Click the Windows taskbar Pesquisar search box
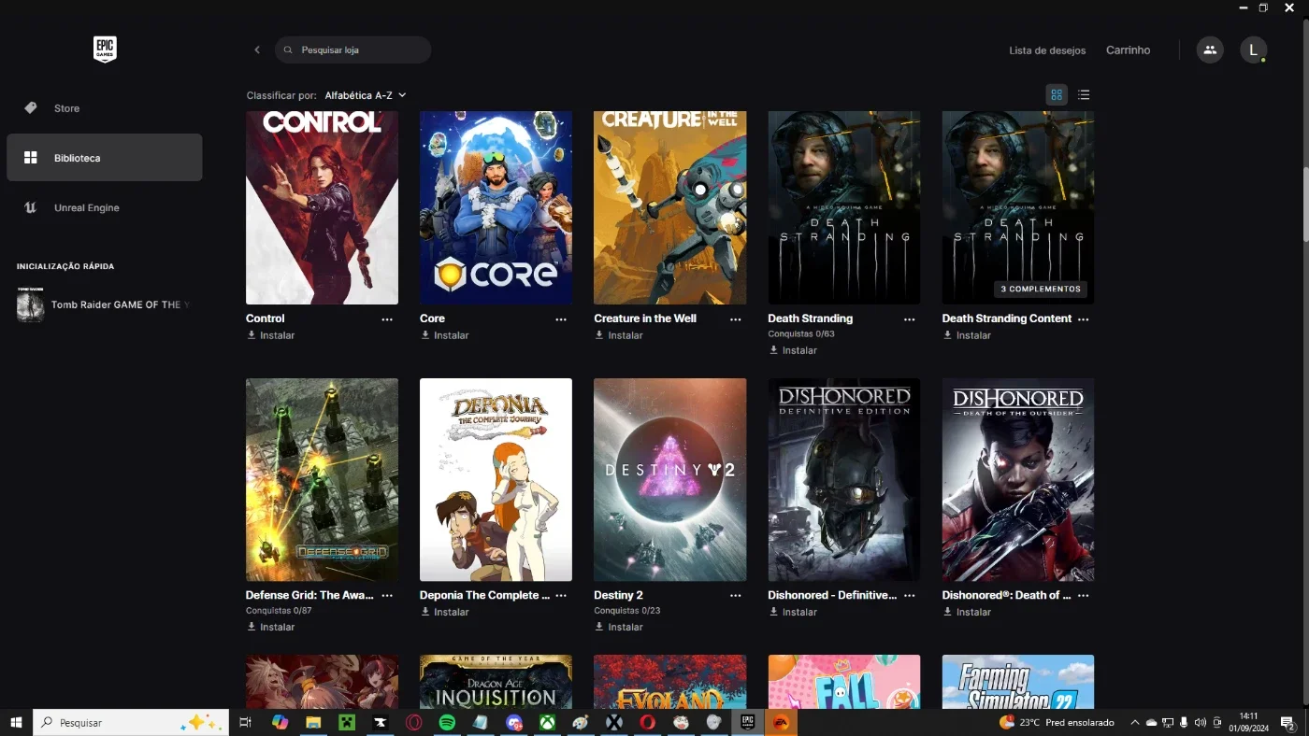Image resolution: width=1309 pixels, height=736 pixels. click(131, 722)
